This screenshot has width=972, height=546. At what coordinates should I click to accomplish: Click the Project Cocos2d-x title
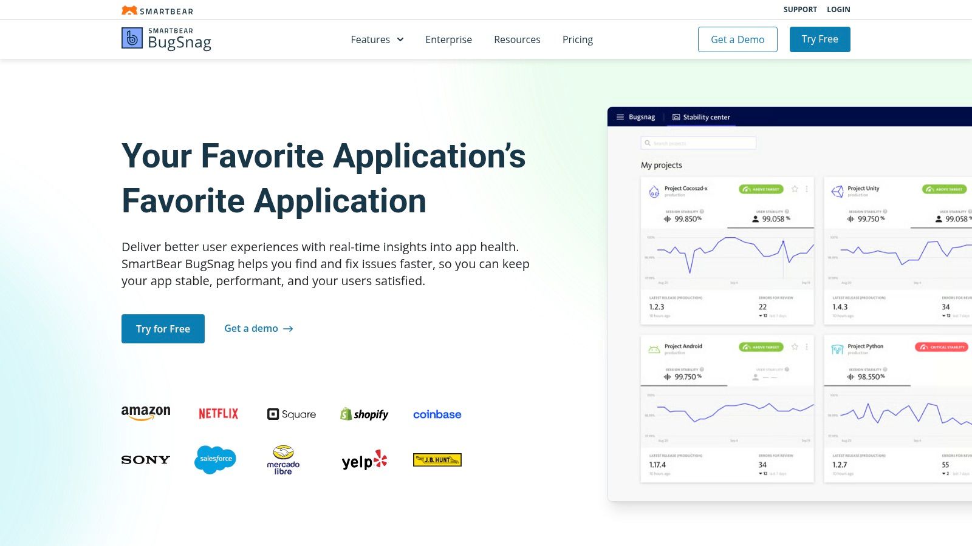[686, 189]
